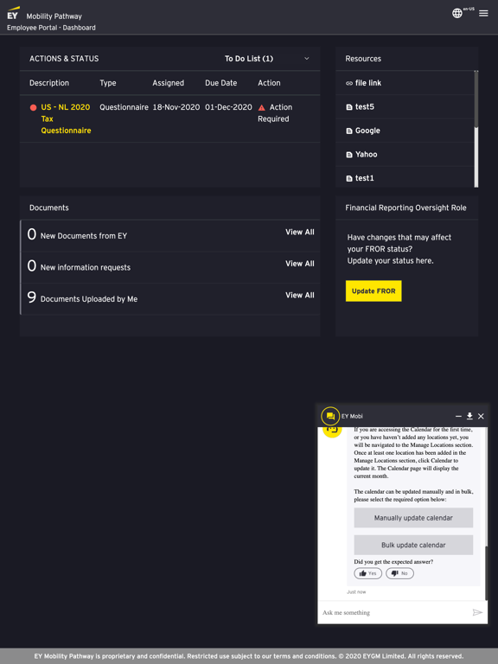Click the 01-Dec-2020 due date cell
The image size is (498, 664).
tap(228, 107)
